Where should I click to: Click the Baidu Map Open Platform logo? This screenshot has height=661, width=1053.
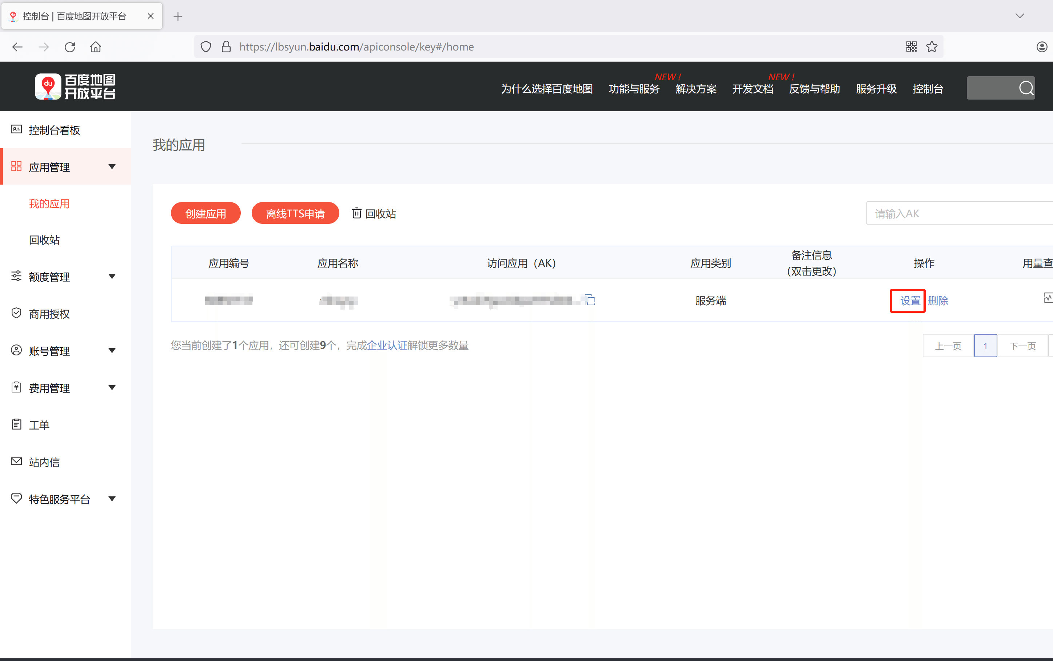pyautogui.click(x=75, y=86)
